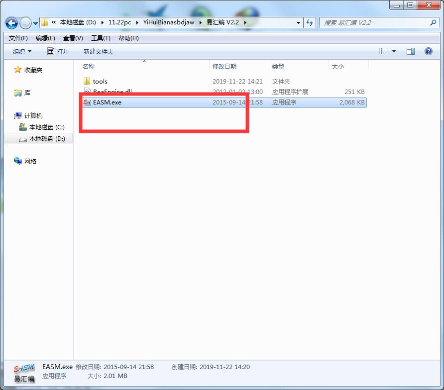Viewport: 444px width, 390px height.
Task: Click the 收藏夹 star icon
Action: click(18, 70)
